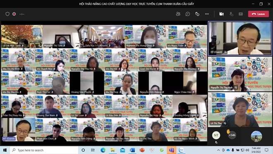Select Ngọc Châu Vân's video tile
Image resolution: width=273 pixels, height=154 pixels.
pos(190,83)
